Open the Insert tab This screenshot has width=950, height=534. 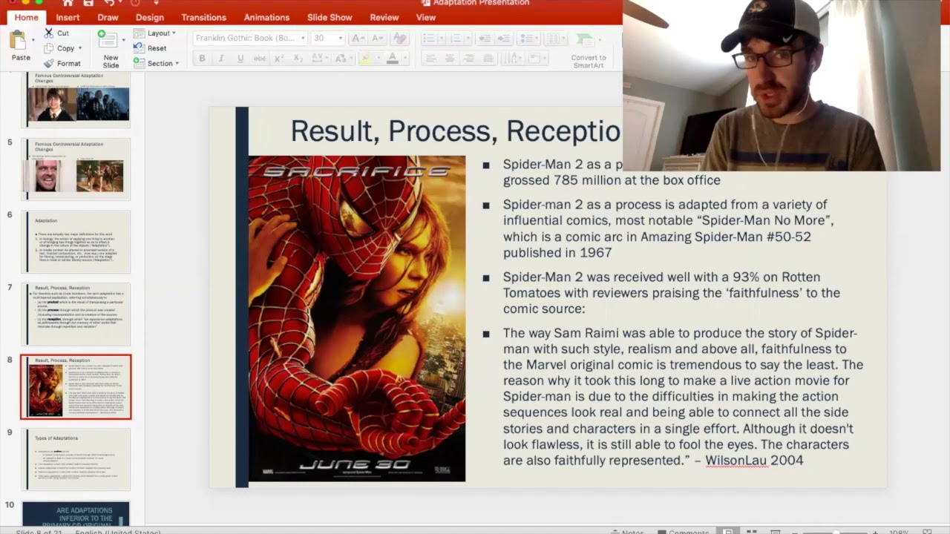coord(68,17)
